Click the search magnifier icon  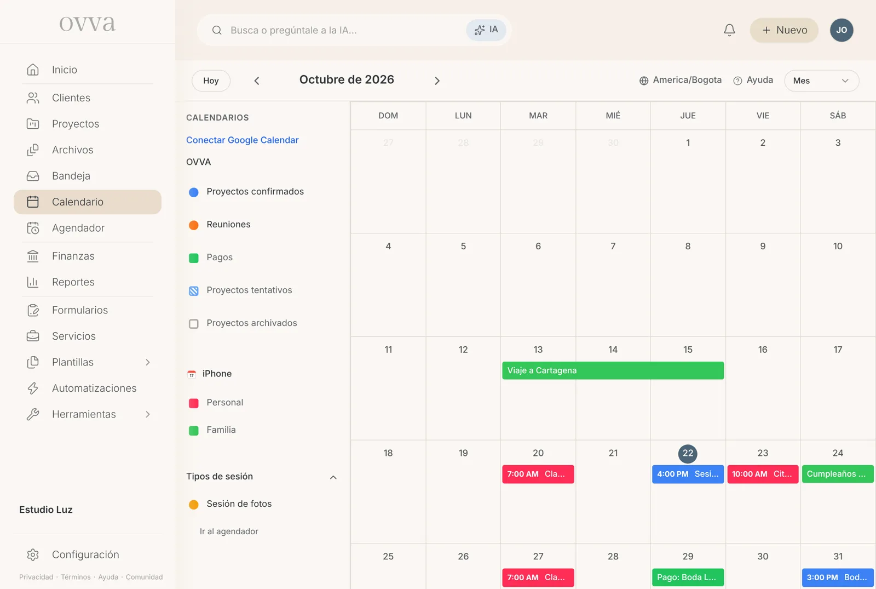click(217, 30)
